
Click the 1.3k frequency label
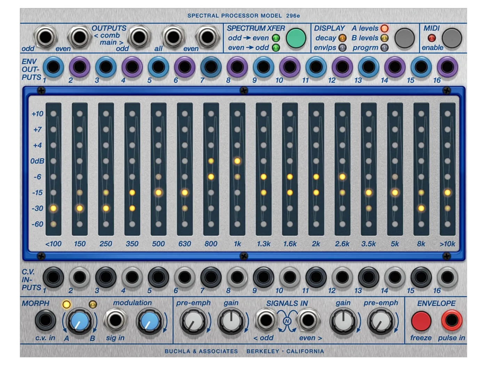263,244
